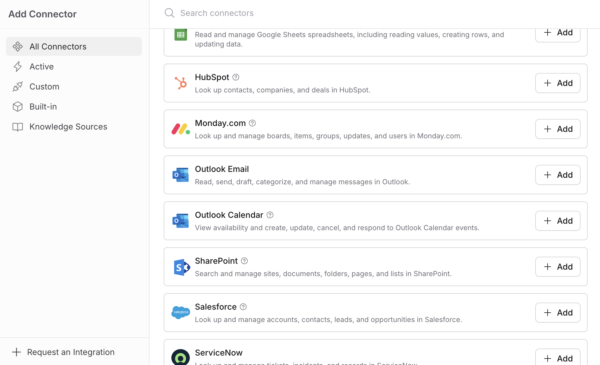The width and height of the screenshot is (600, 365).
Task: Click the HubSpot logo icon
Action: tap(181, 83)
